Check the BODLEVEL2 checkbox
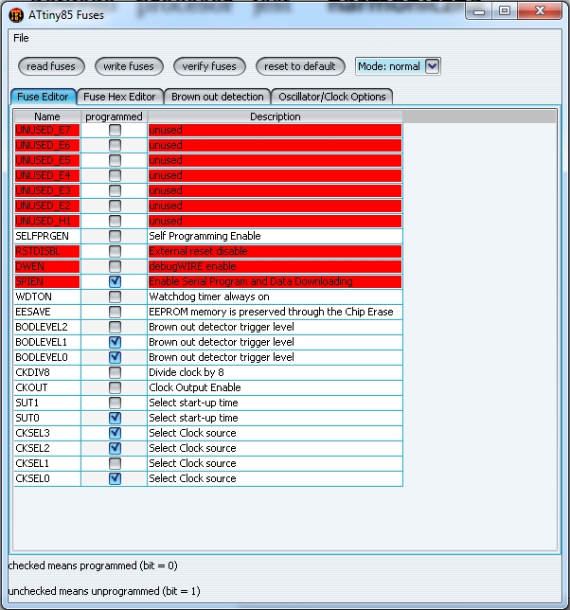Image resolution: width=570 pixels, height=610 pixels. point(115,327)
